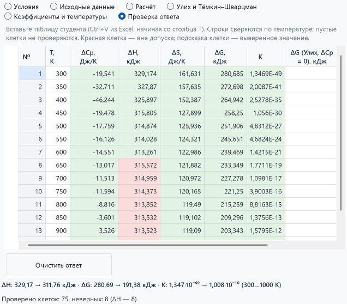
Task: Click ΔS cell 161,631
Action: 182,74
